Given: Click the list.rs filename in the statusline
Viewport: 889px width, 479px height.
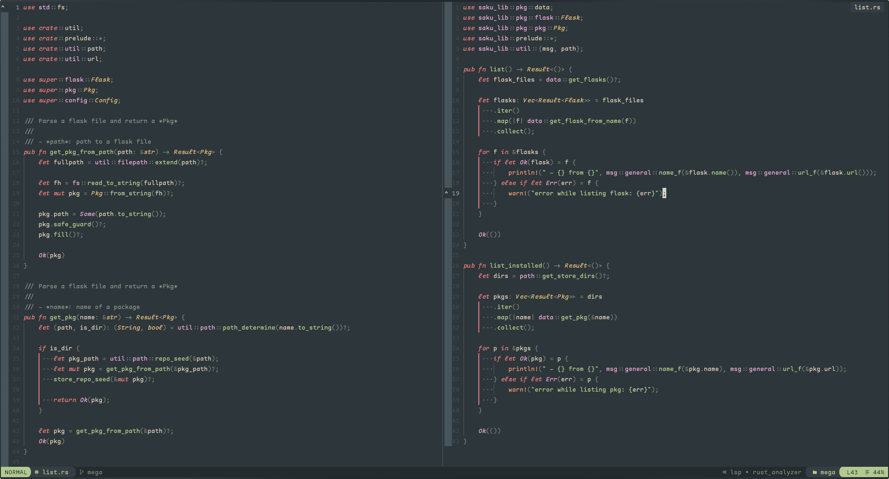Looking at the screenshot, I should click(x=55, y=472).
